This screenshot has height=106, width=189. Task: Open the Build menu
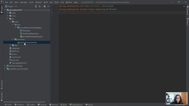tap(46, 2)
